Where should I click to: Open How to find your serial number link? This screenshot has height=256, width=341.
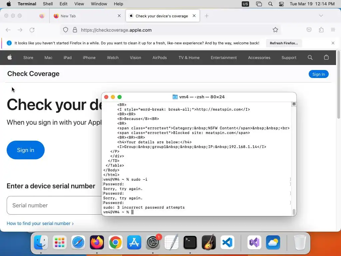coord(40,223)
